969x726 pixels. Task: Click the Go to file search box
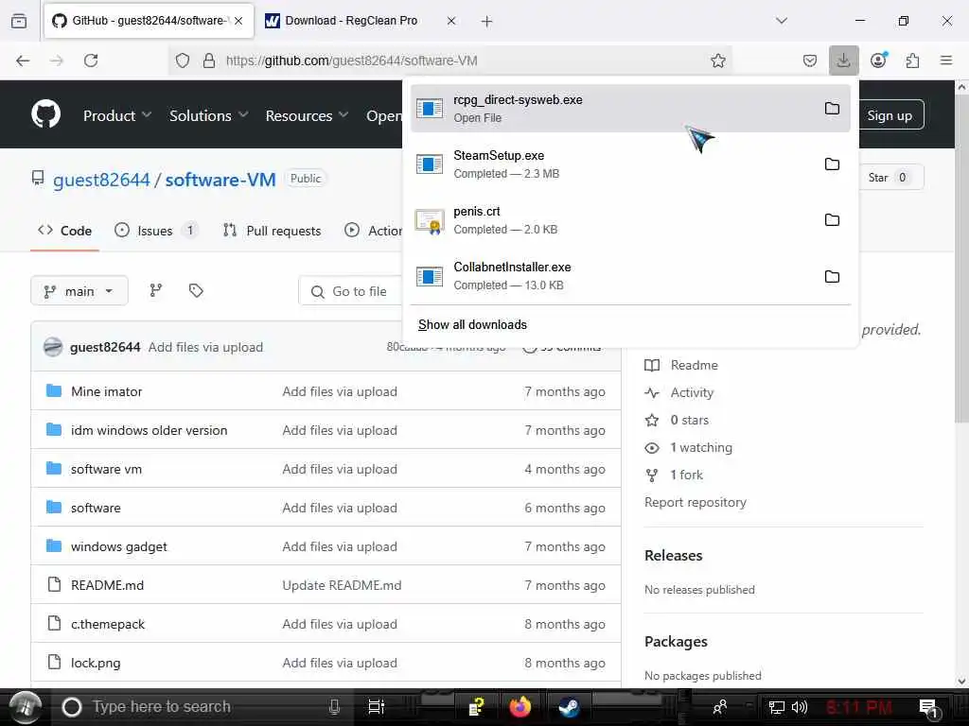[x=352, y=291]
